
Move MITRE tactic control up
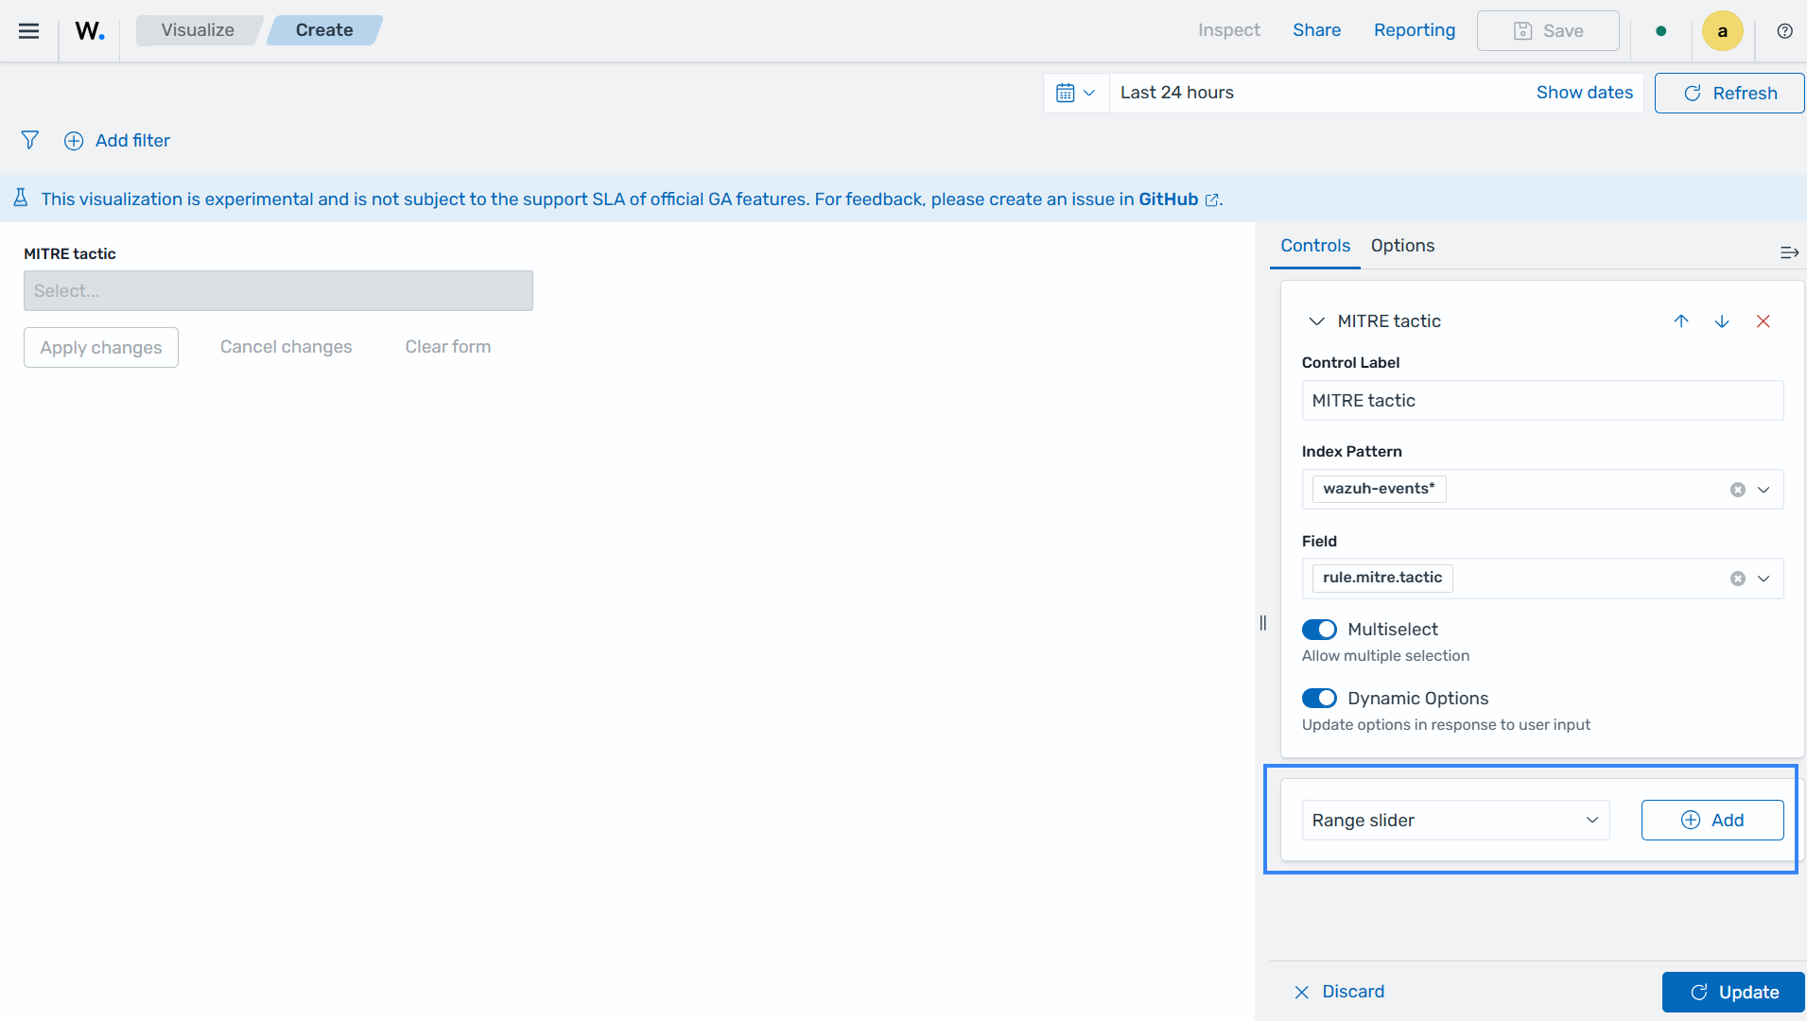tap(1681, 321)
